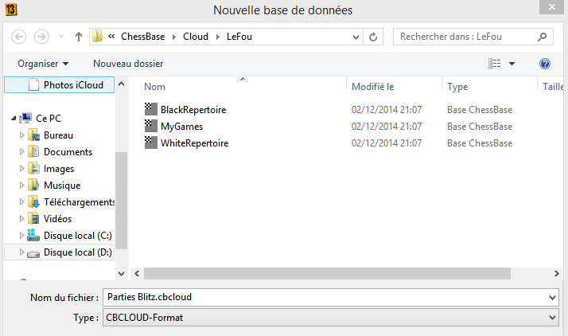The height and width of the screenshot is (336, 568).
Task: Open the Musique folder
Action: pos(62,186)
